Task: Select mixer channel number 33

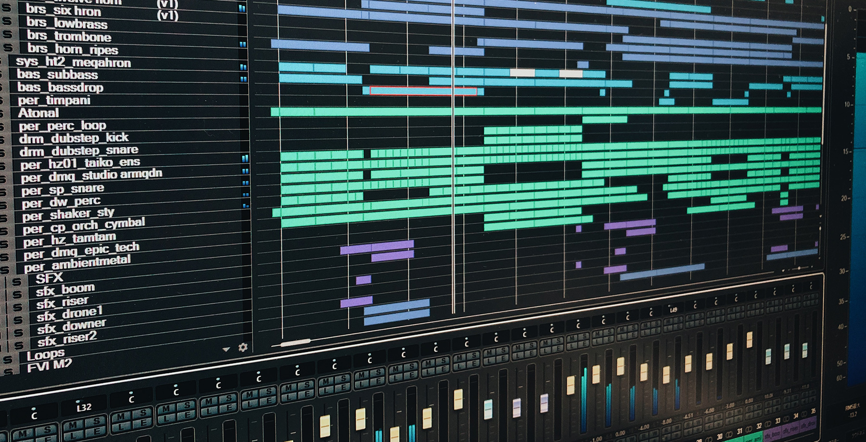Action: [777, 421]
